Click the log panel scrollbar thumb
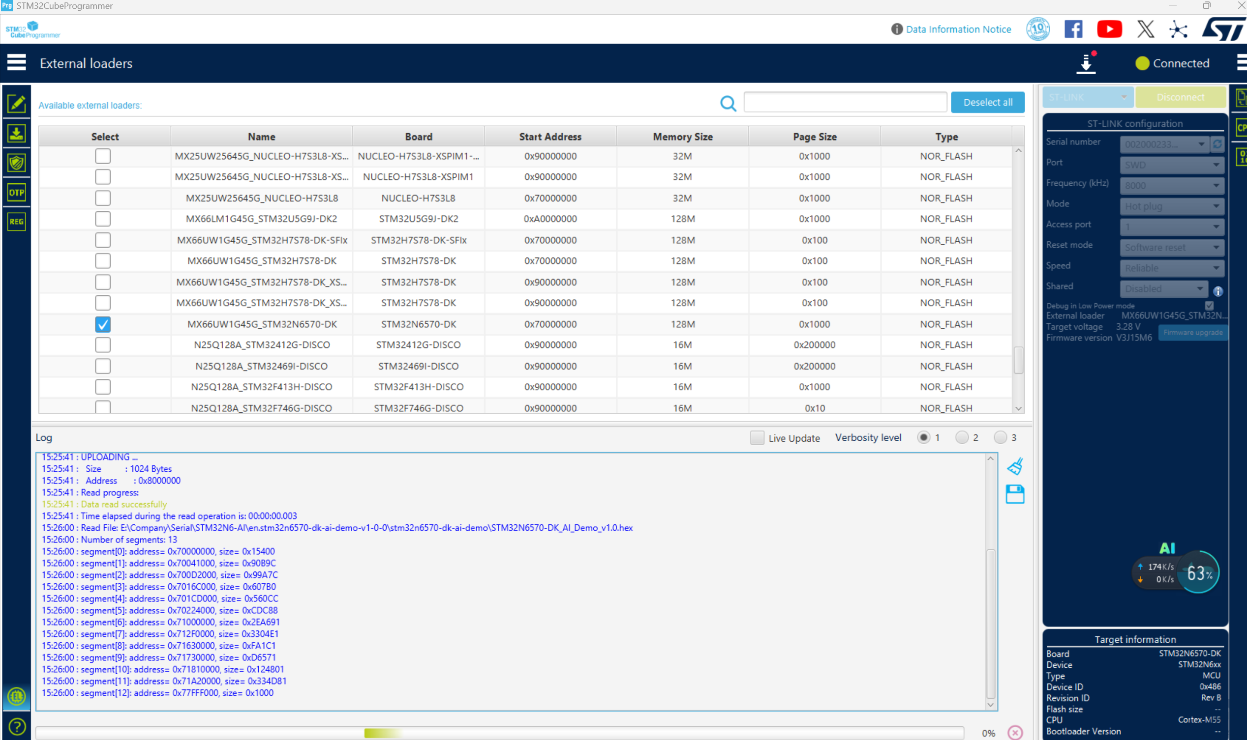This screenshot has width=1247, height=740. (991, 624)
